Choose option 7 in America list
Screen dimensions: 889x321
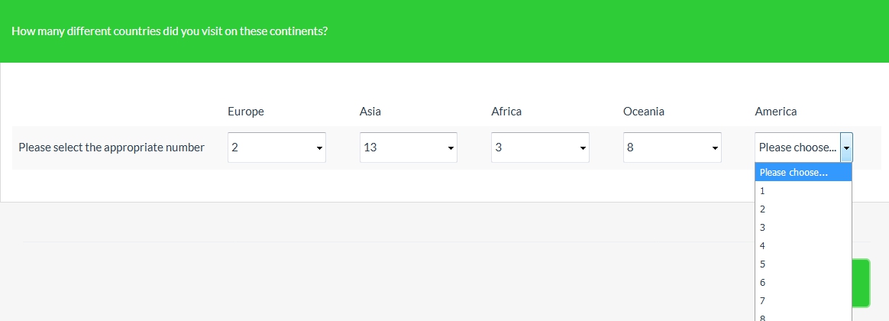(x=803, y=301)
